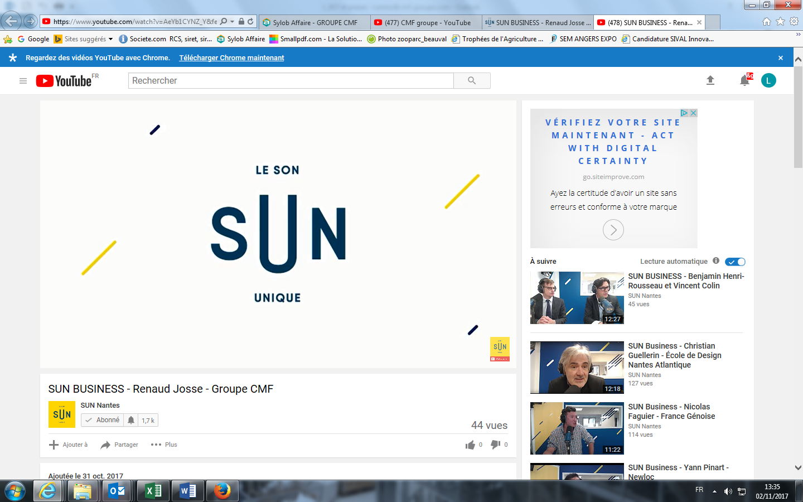Click the thumbs down dislike icon

(x=495, y=445)
